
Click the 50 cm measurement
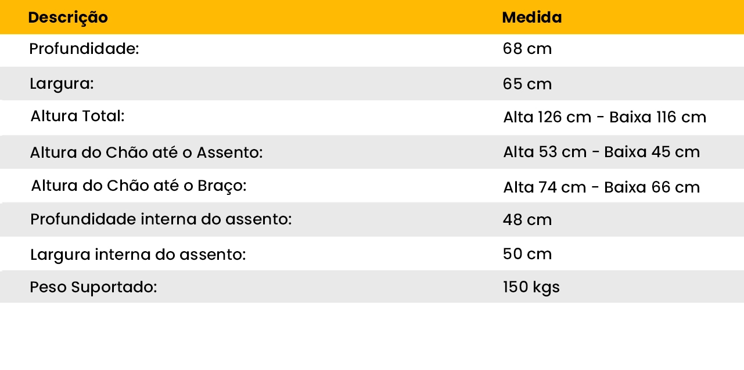coord(527,254)
